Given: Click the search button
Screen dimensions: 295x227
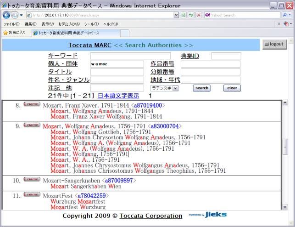Looking at the screenshot, I should tap(202, 88).
